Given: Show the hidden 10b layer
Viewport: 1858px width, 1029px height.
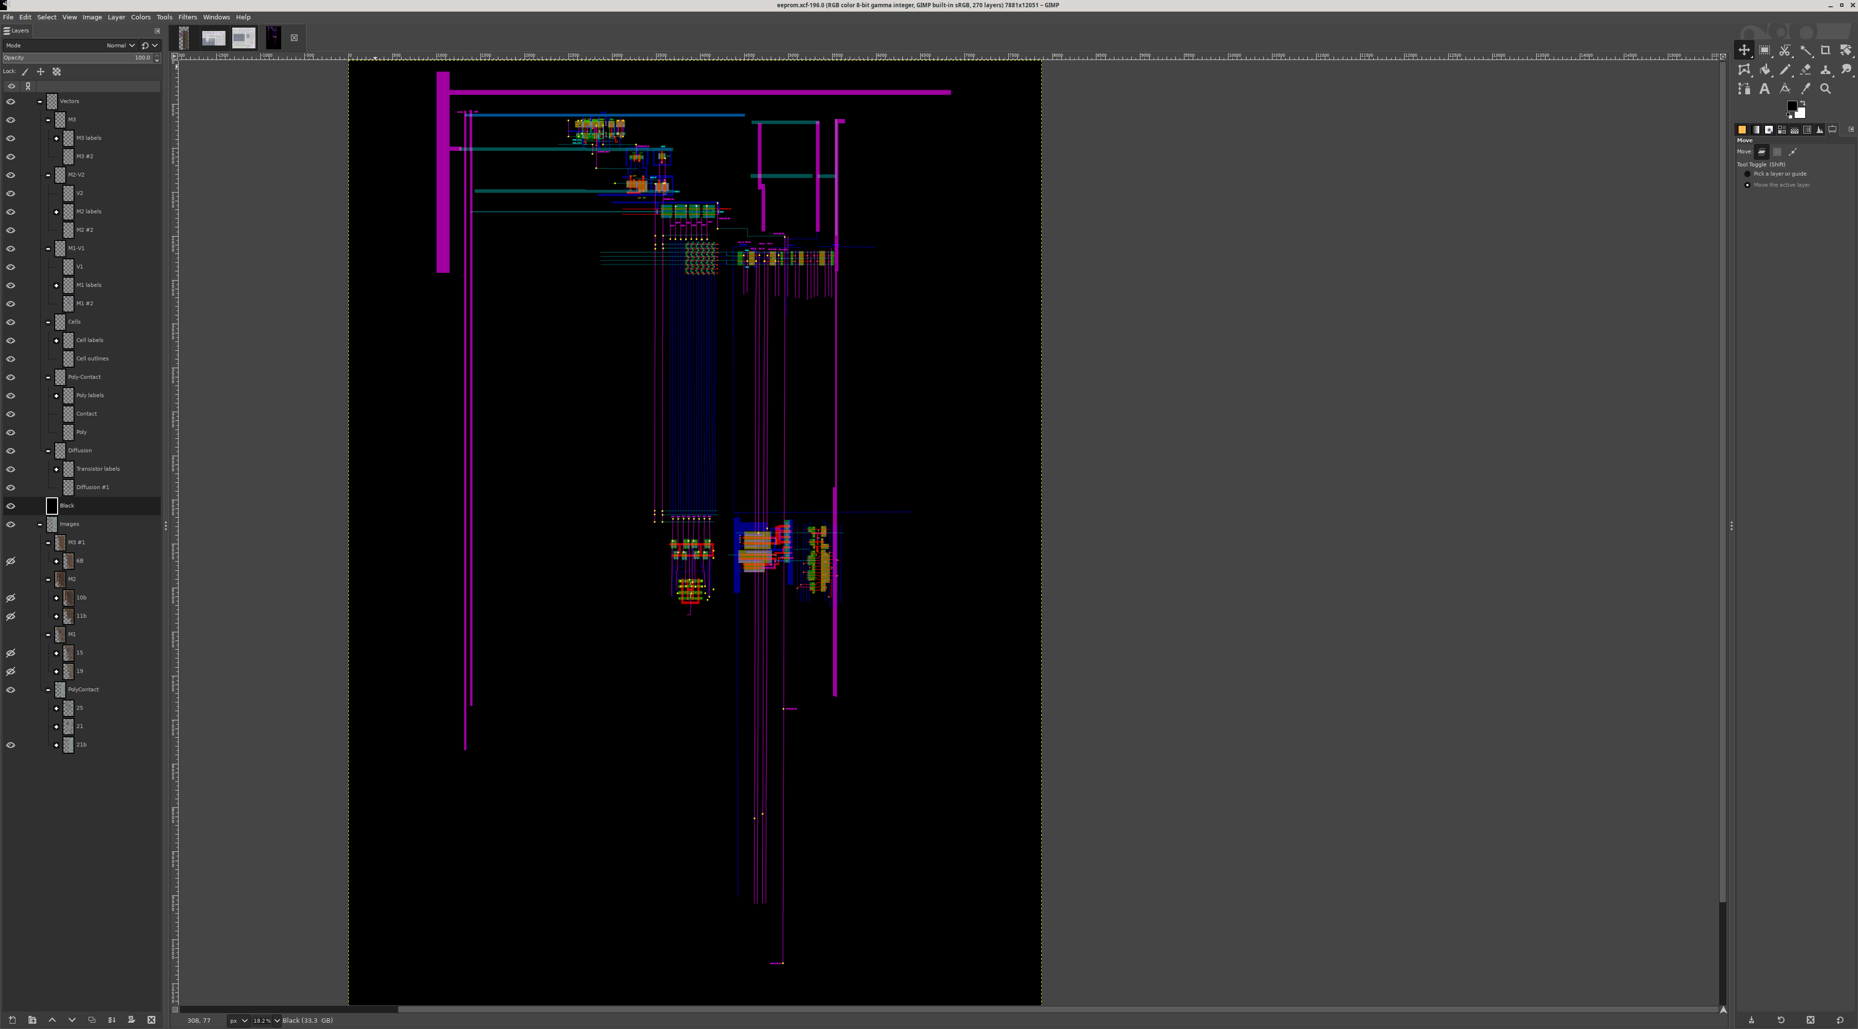Looking at the screenshot, I should 11,598.
